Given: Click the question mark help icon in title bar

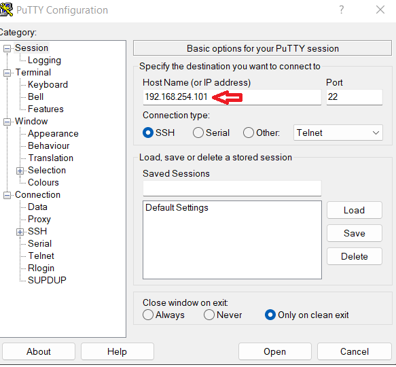Looking at the screenshot, I should (x=341, y=10).
